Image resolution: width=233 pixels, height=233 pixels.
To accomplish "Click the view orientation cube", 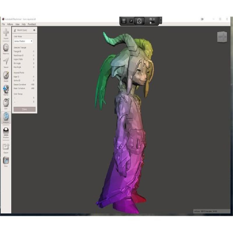I will [x=222, y=37].
